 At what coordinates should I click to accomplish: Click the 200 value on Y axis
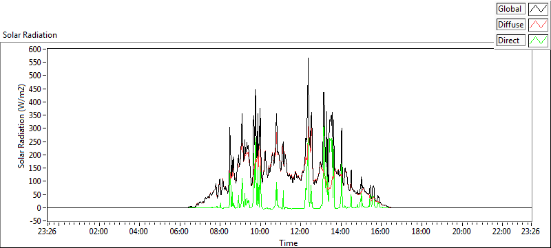pos(36,155)
